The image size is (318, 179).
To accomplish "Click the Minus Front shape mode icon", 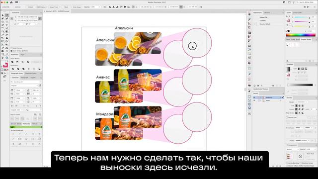I will pyautogui.click(x=17, y=62).
